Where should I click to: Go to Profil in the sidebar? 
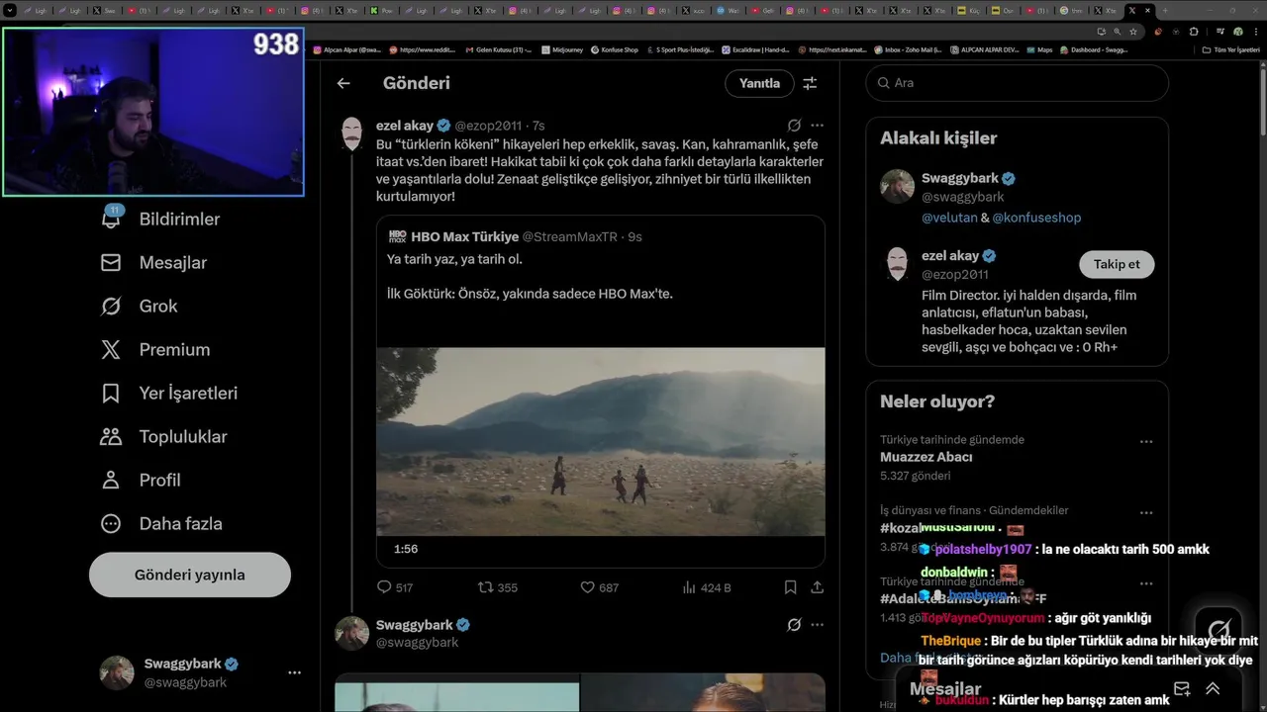click(x=140, y=480)
